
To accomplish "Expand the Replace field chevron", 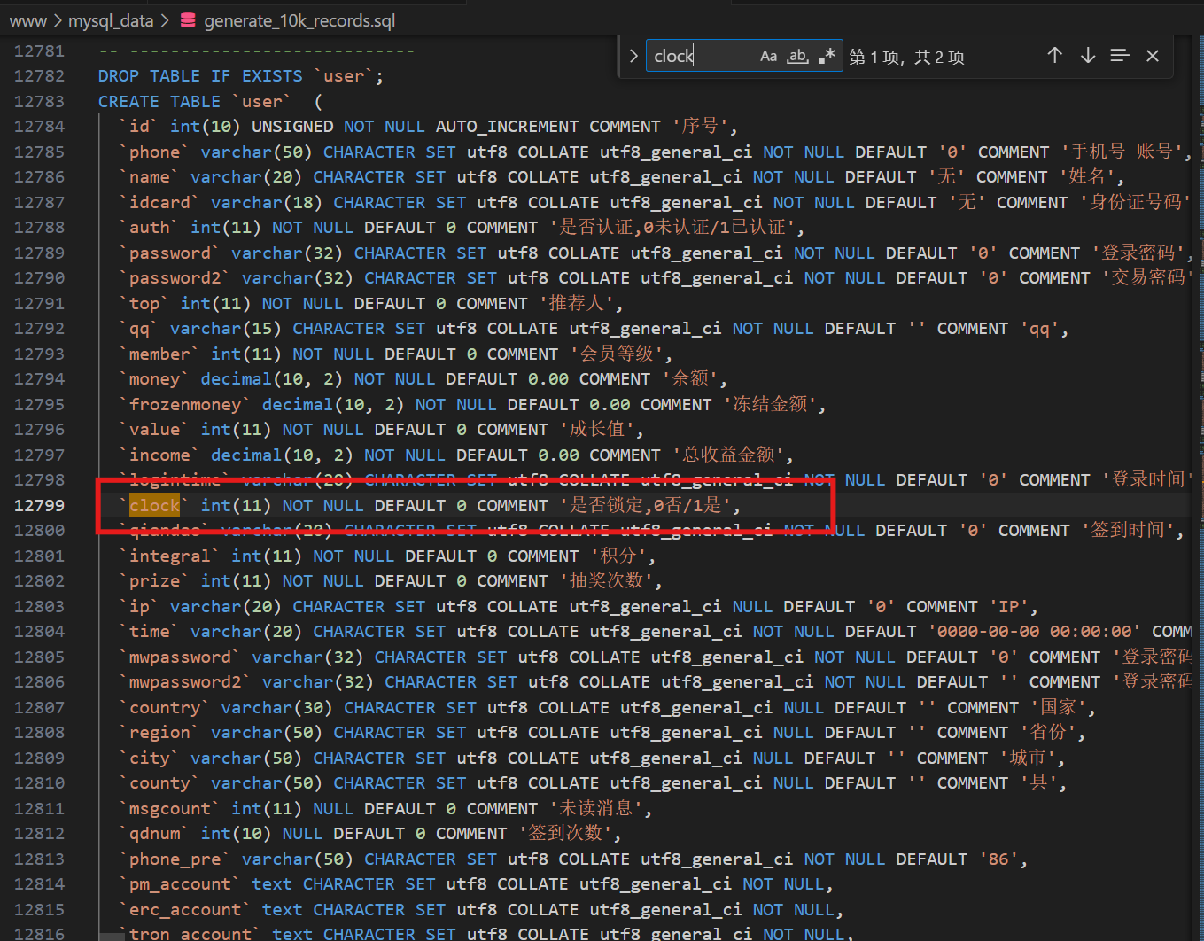I will click(633, 56).
